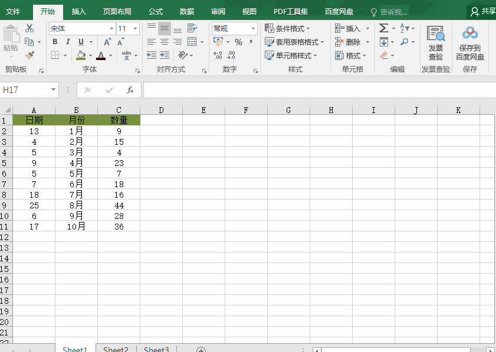Open number format dropdown (常规)
Image resolution: width=496 pixels, height=352 pixels.
pos(254,28)
